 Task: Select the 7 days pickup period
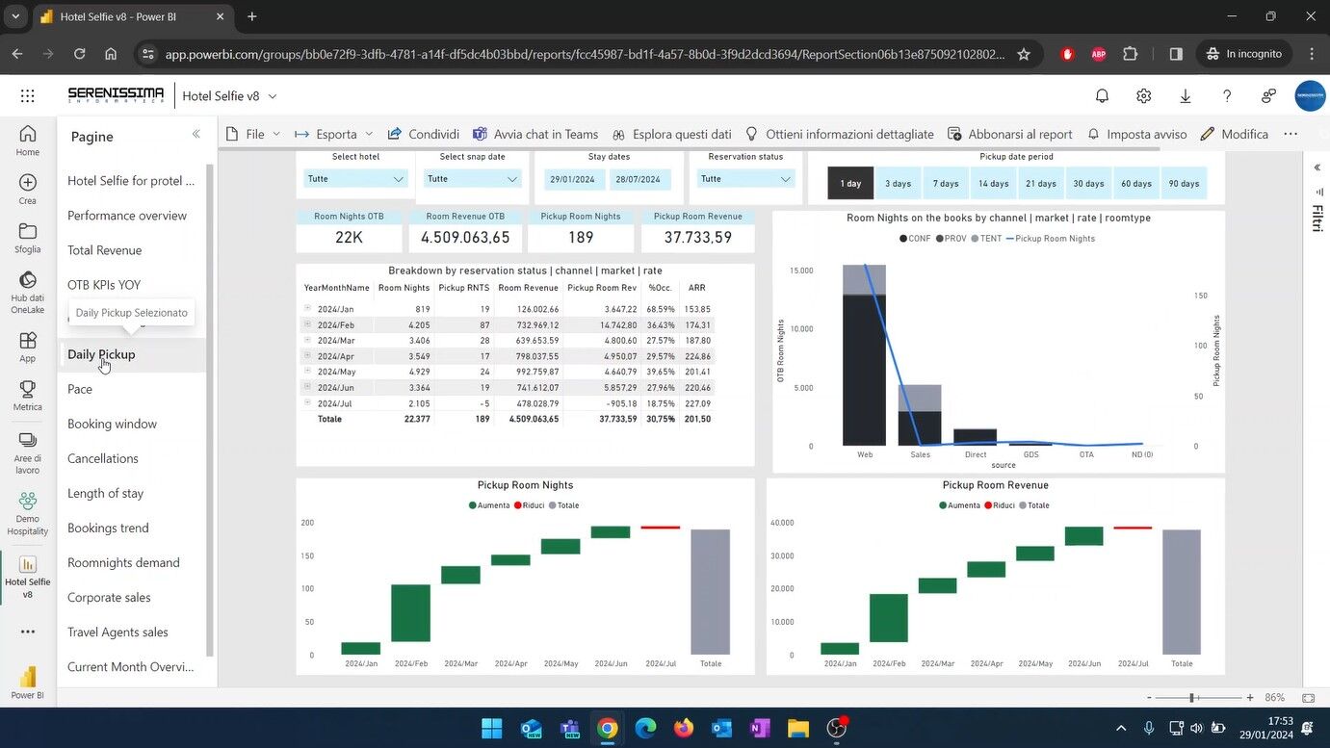tap(945, 183)
